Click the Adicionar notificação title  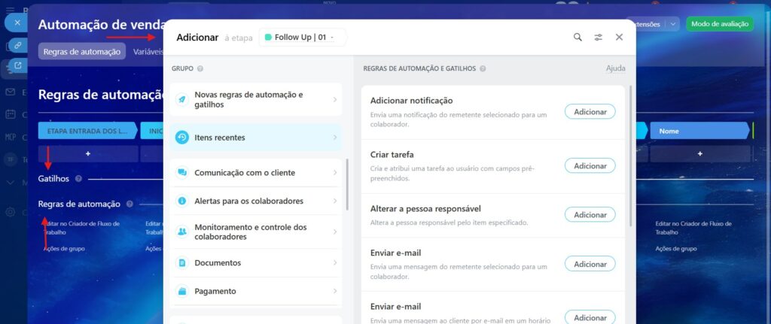412,101
